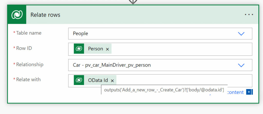Click the blue plus dynamic content icon
The image size is (263, 114).
pyautogui.click(x=249, y=92)
